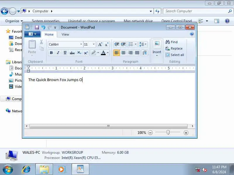Select Align text left
Screen dimensions: 234x175
pyautogui.click(x=116, y=53)
